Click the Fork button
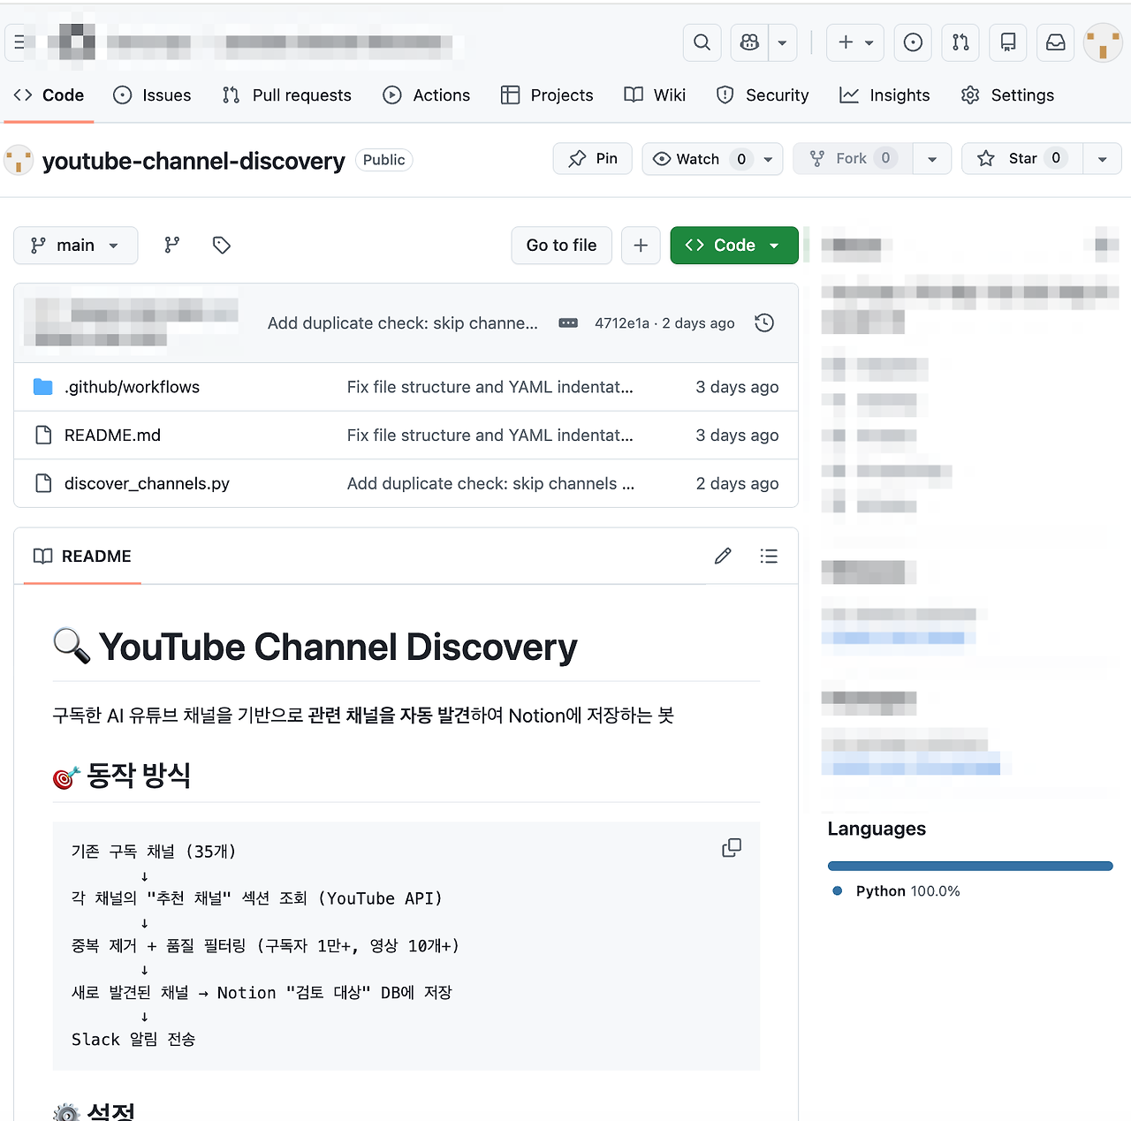1131x1121 pixels. pyautogui.click(x=853, y=159)
